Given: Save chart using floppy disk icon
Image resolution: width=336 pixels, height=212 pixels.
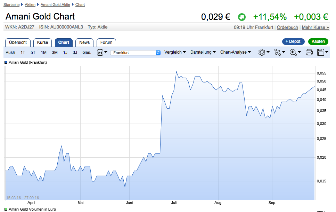Looking at the screenshot, I should 321,52.
